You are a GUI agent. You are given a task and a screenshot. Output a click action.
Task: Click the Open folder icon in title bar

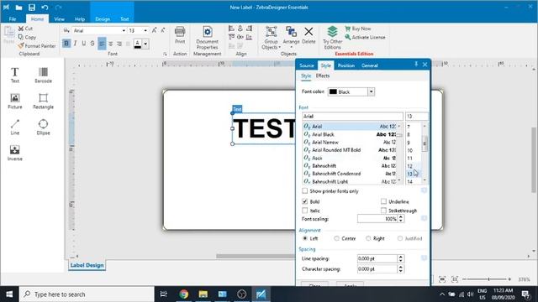click(18, 8)
